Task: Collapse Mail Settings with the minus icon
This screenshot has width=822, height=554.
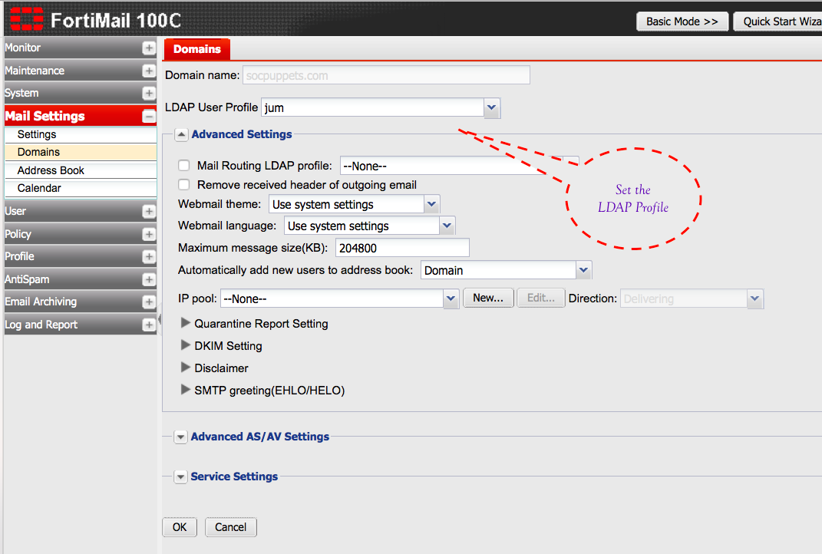Action: [x=149, y=117]
